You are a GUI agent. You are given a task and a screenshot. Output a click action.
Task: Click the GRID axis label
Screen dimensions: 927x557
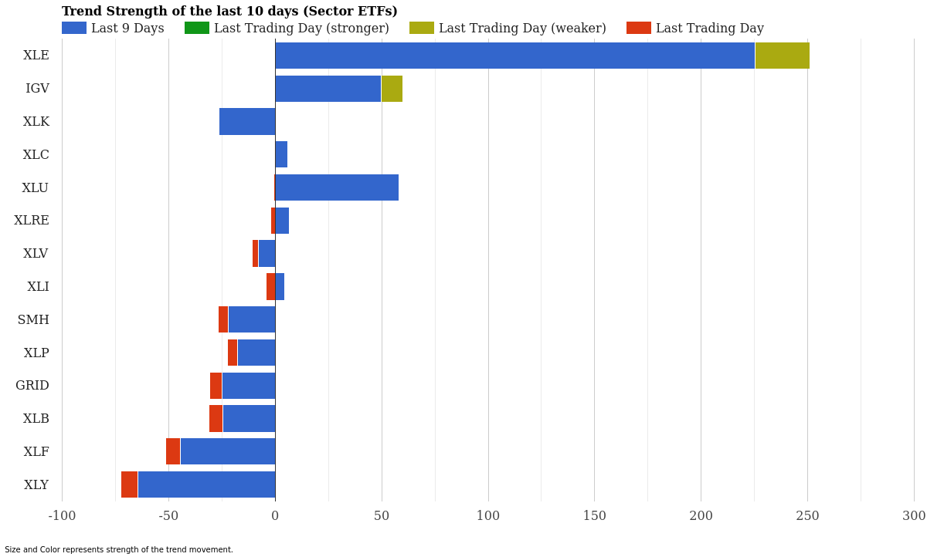point(32,386)
